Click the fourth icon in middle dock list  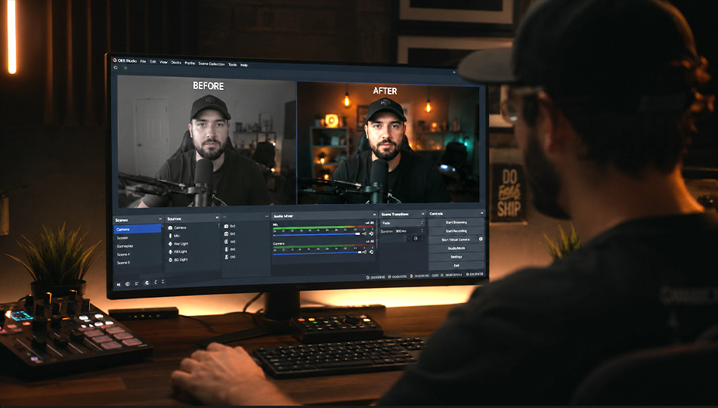pos(227,249)
